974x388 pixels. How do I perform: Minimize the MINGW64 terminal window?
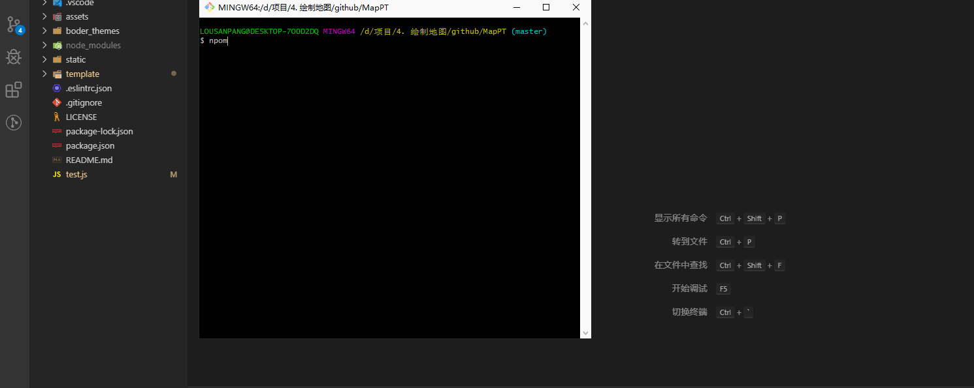pyautogui.click(x=517, y=7)
